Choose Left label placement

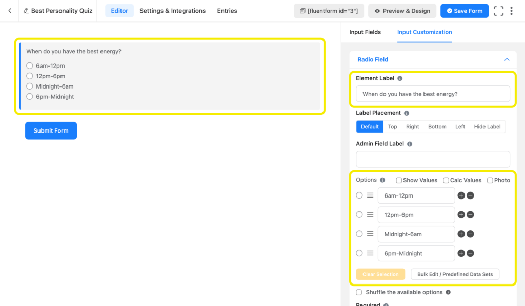460,126
